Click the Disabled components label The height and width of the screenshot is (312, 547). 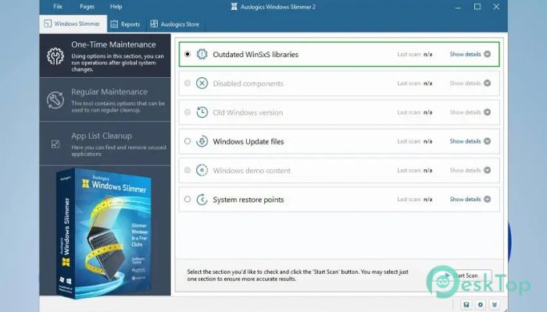[248, 83]
